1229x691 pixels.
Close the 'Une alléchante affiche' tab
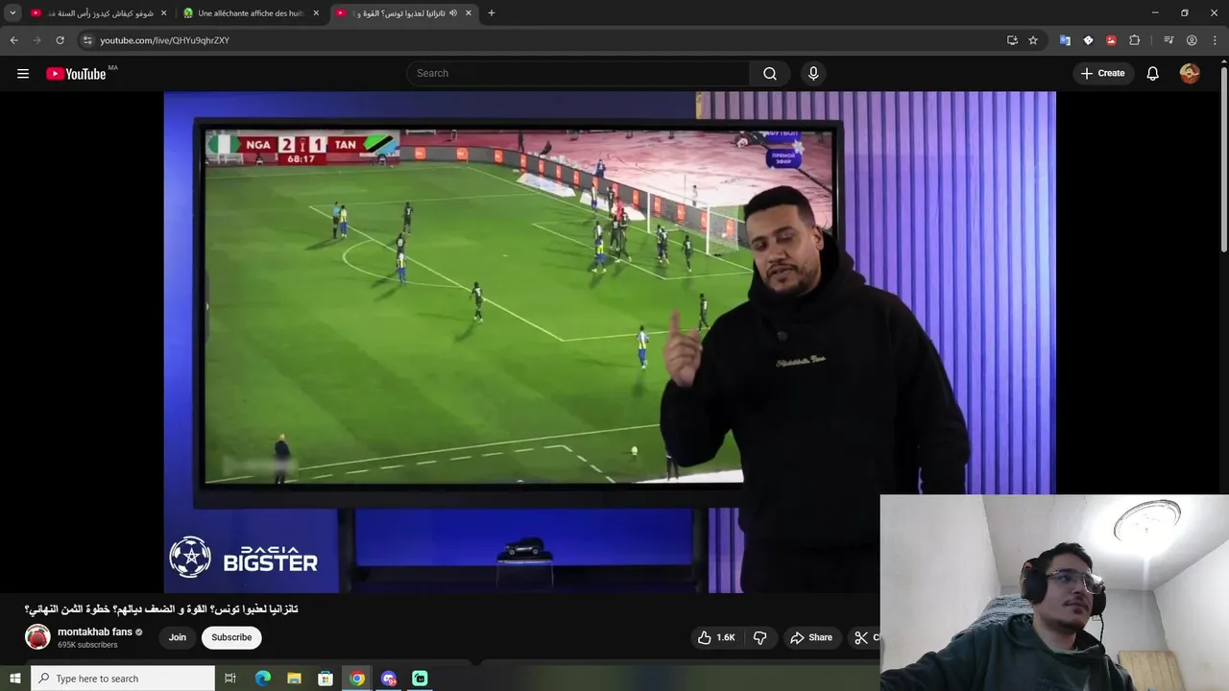316,13
